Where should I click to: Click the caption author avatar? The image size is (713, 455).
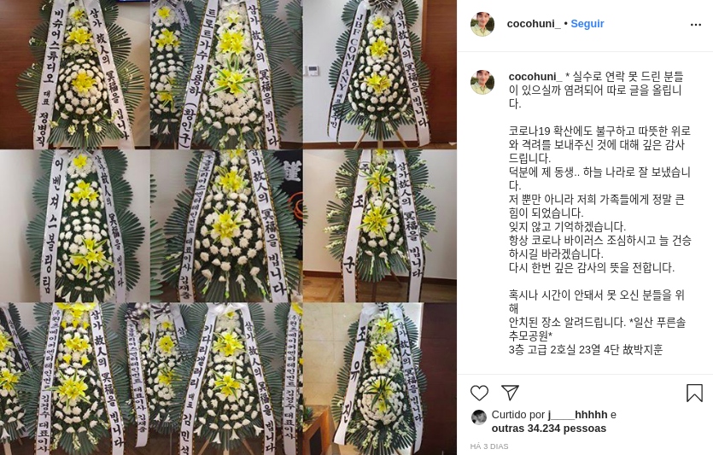[482, 82]
